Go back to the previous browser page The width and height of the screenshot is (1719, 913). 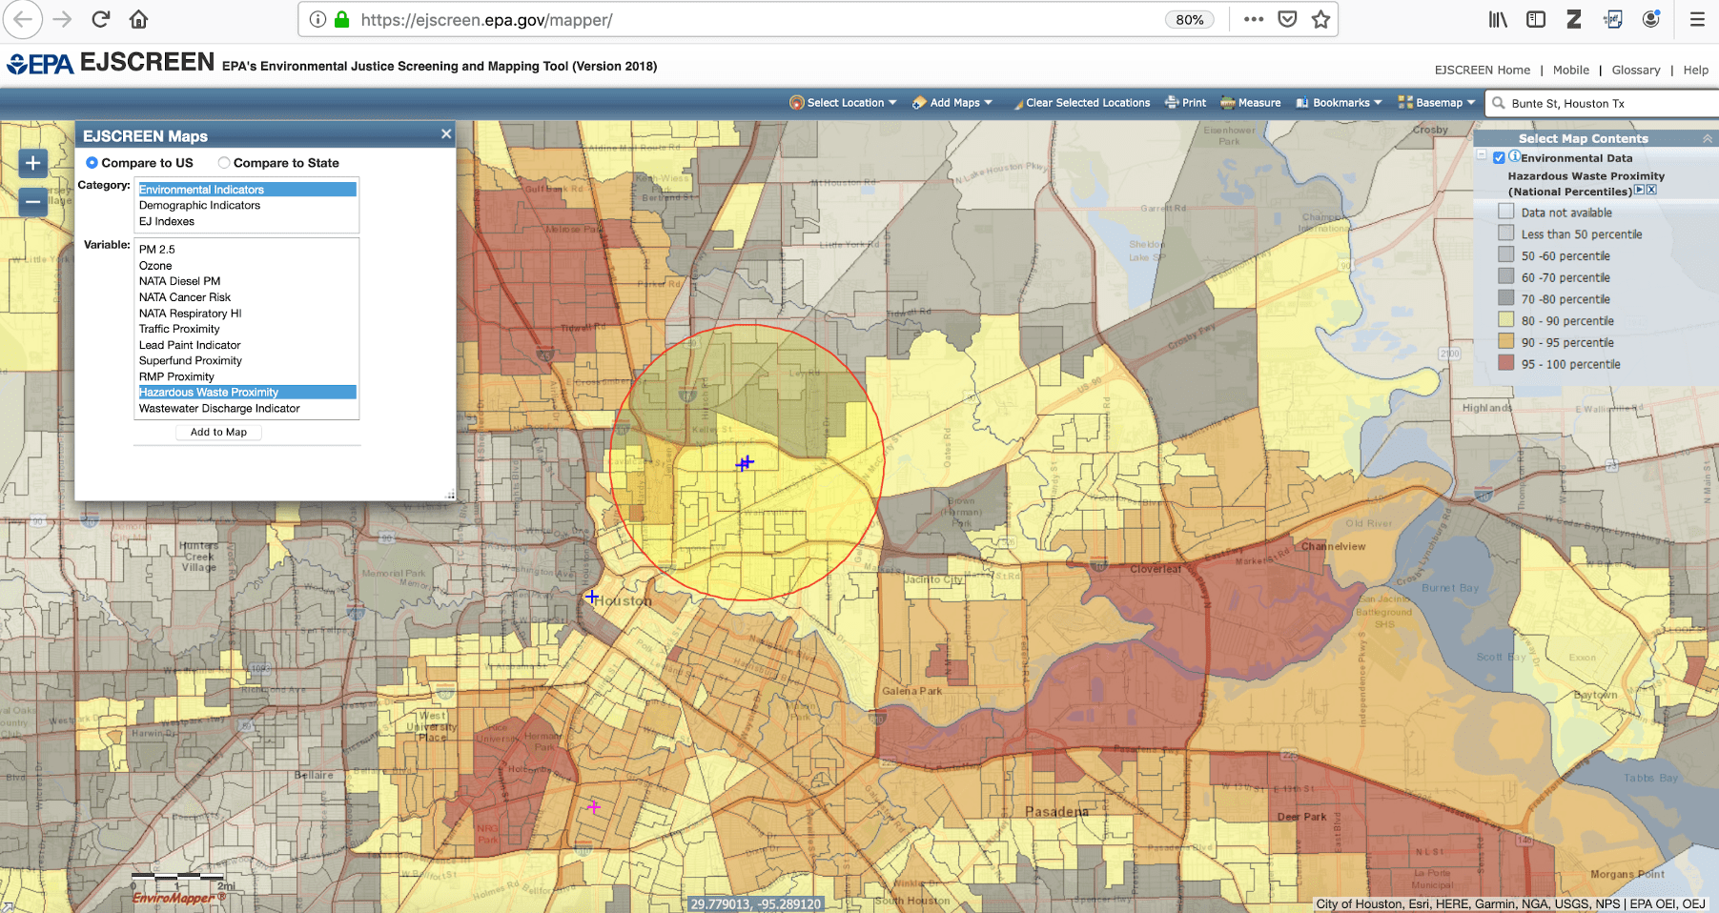22,19
